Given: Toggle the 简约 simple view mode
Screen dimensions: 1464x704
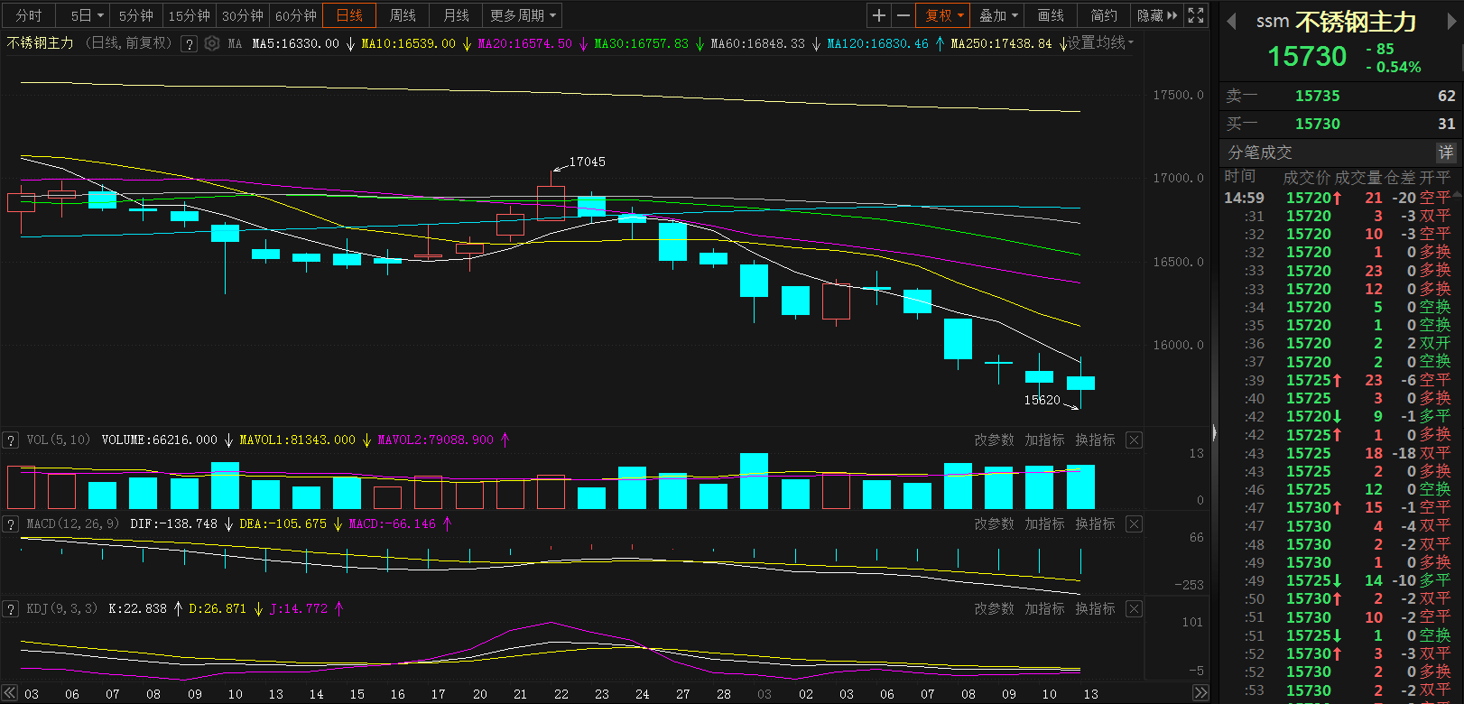Looking at the screenshot, I should pos(1104,15).
